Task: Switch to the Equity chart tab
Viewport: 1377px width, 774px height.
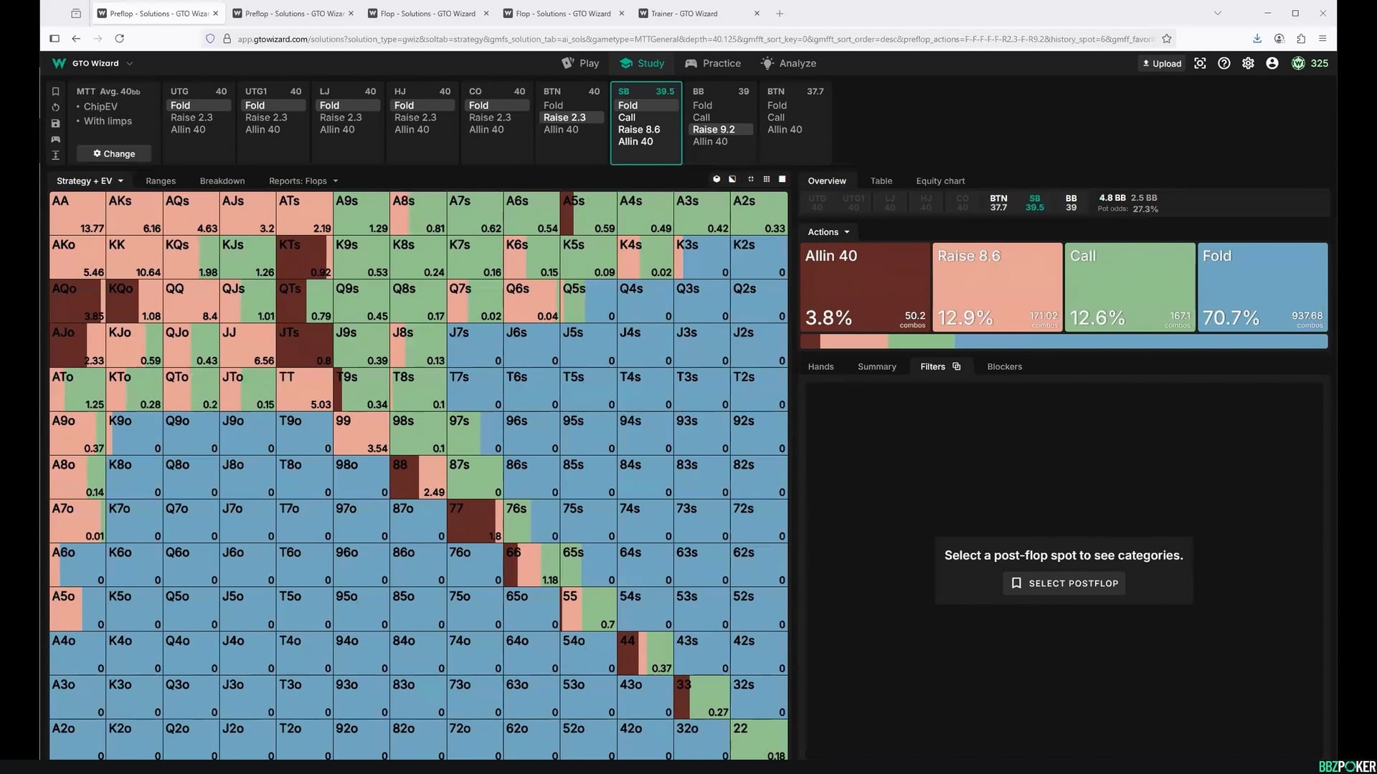Action: (940, 181)
